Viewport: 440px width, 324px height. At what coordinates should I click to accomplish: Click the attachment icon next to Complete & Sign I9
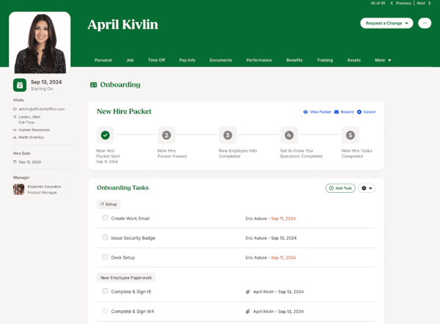[248, 292]
